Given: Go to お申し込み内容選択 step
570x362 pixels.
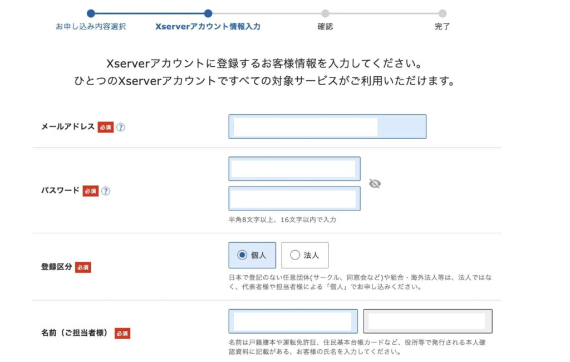Looking at the screenshot, I should point(91,27).
